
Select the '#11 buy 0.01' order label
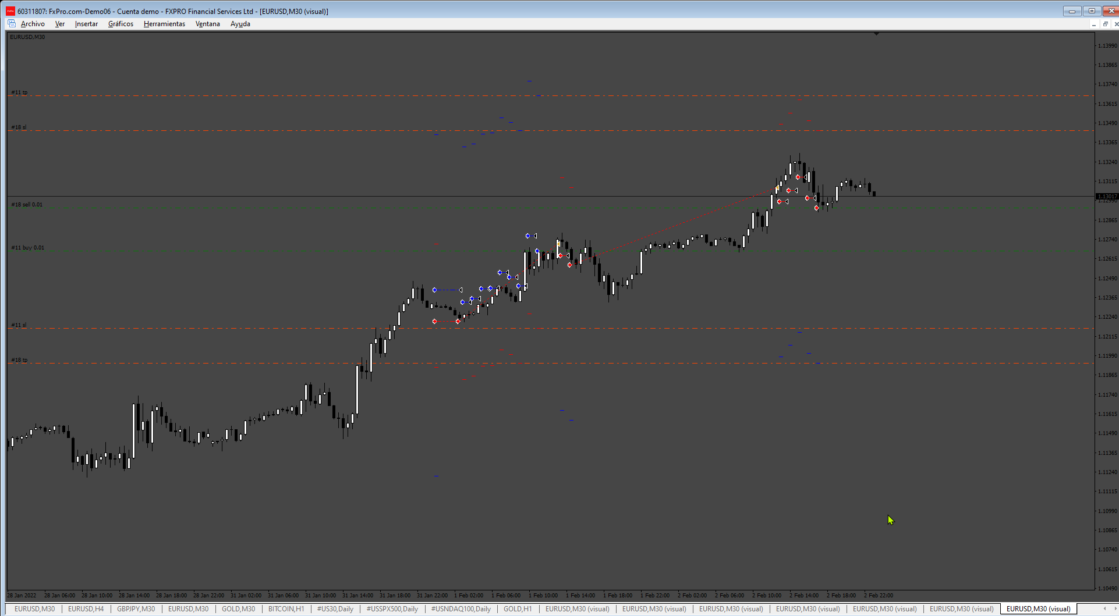click(x=27, y=248)
